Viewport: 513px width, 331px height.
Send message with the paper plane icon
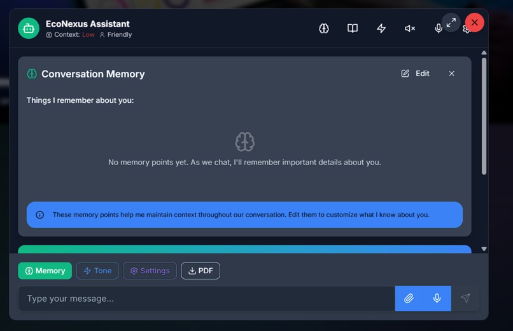tap(465, 298)
